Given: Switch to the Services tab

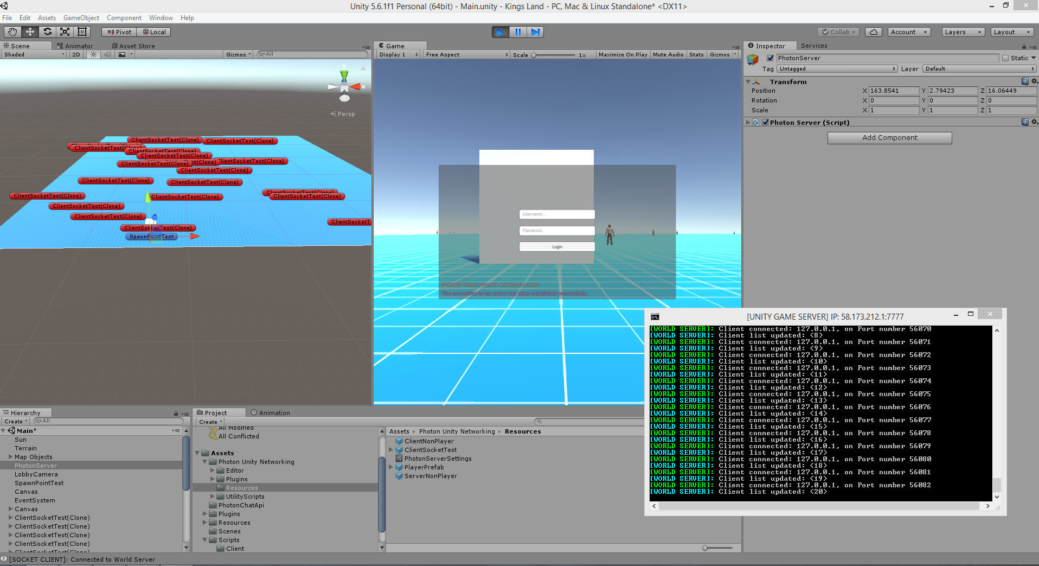Looking at the screenshot, I should (x=814, y=46).
